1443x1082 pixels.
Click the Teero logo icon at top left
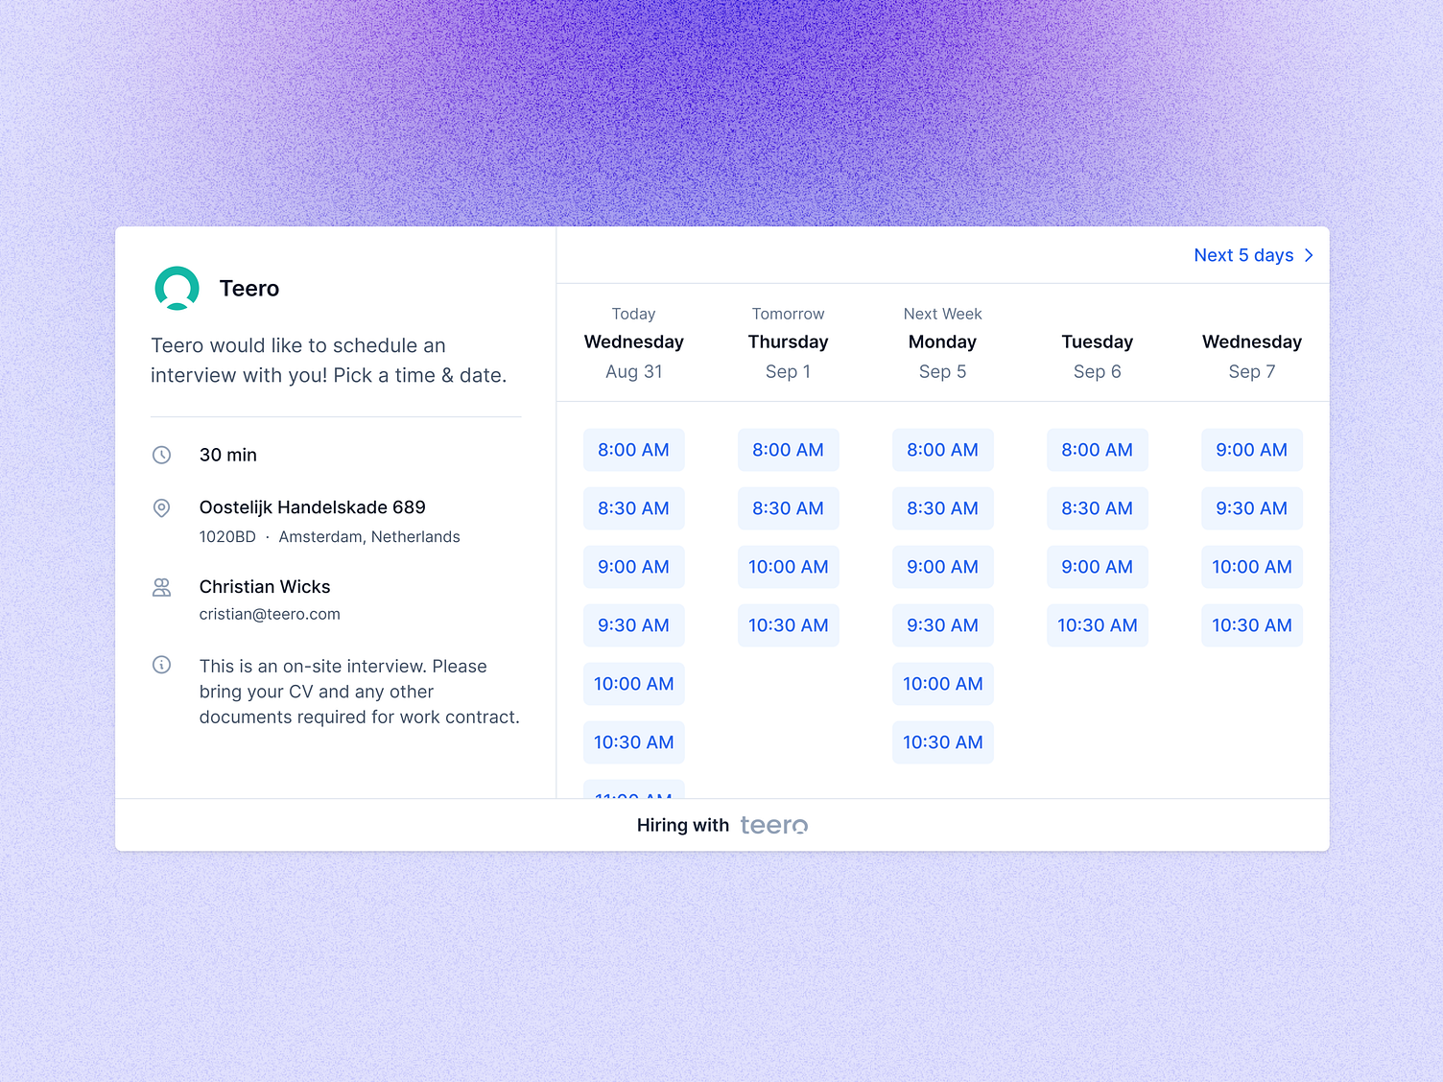(x=176, y=287)
